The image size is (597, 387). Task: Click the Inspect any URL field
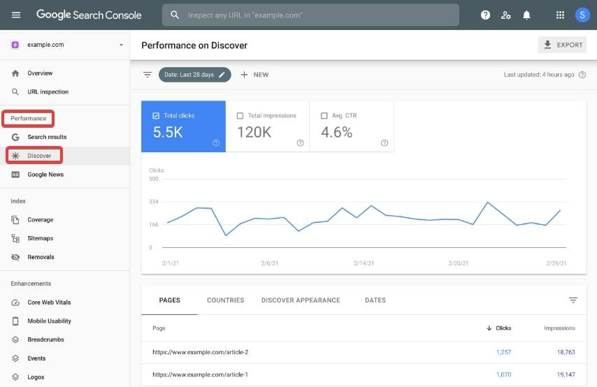310,15
